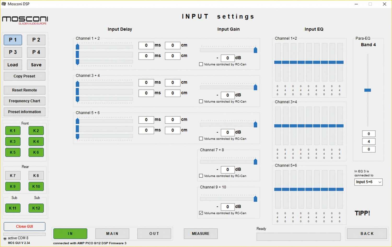This screenshot has height=247, width=392.
Task: Click Reset Remote button
Action: click(24, 90)
